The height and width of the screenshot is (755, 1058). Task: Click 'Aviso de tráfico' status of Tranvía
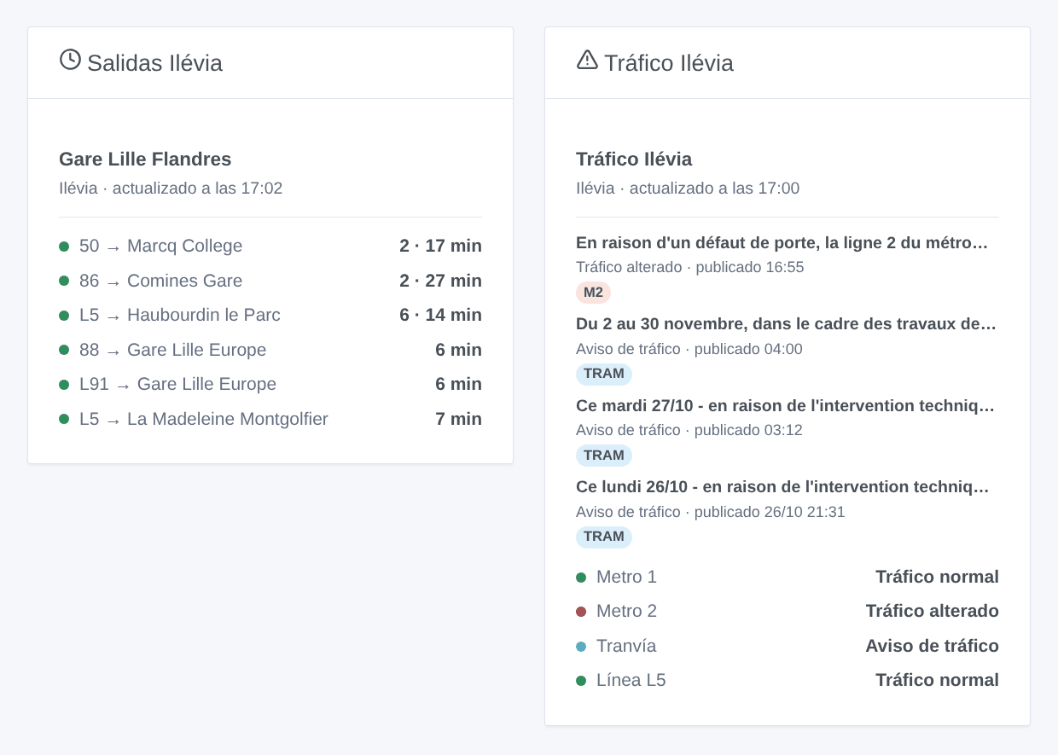click(933, 647)
